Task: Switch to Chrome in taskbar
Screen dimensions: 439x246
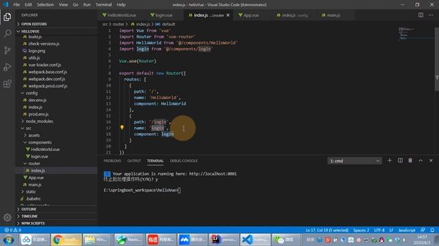Action: coord(66,240)
